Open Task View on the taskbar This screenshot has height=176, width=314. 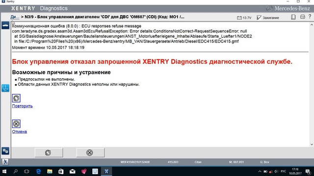pyautogui.click(x=26, y=172)
